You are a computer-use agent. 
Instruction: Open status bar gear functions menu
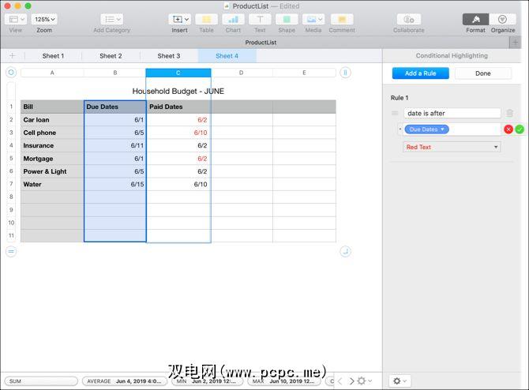coord(364,381)
